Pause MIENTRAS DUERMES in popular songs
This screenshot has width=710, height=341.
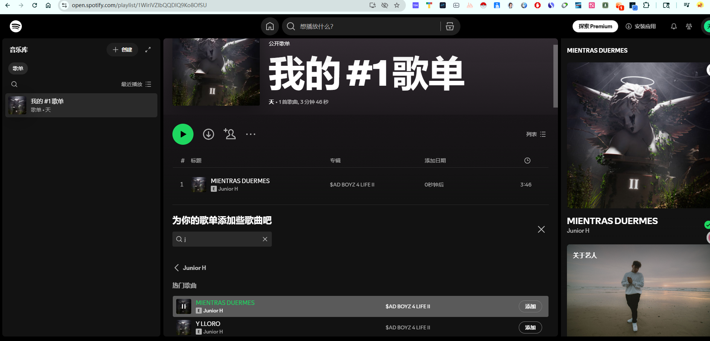(x=184, y=306)
